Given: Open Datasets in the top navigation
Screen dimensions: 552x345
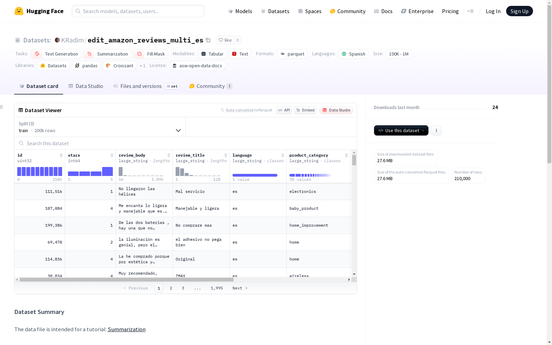Looking at the screenshot, I should [x=275, y=11].
